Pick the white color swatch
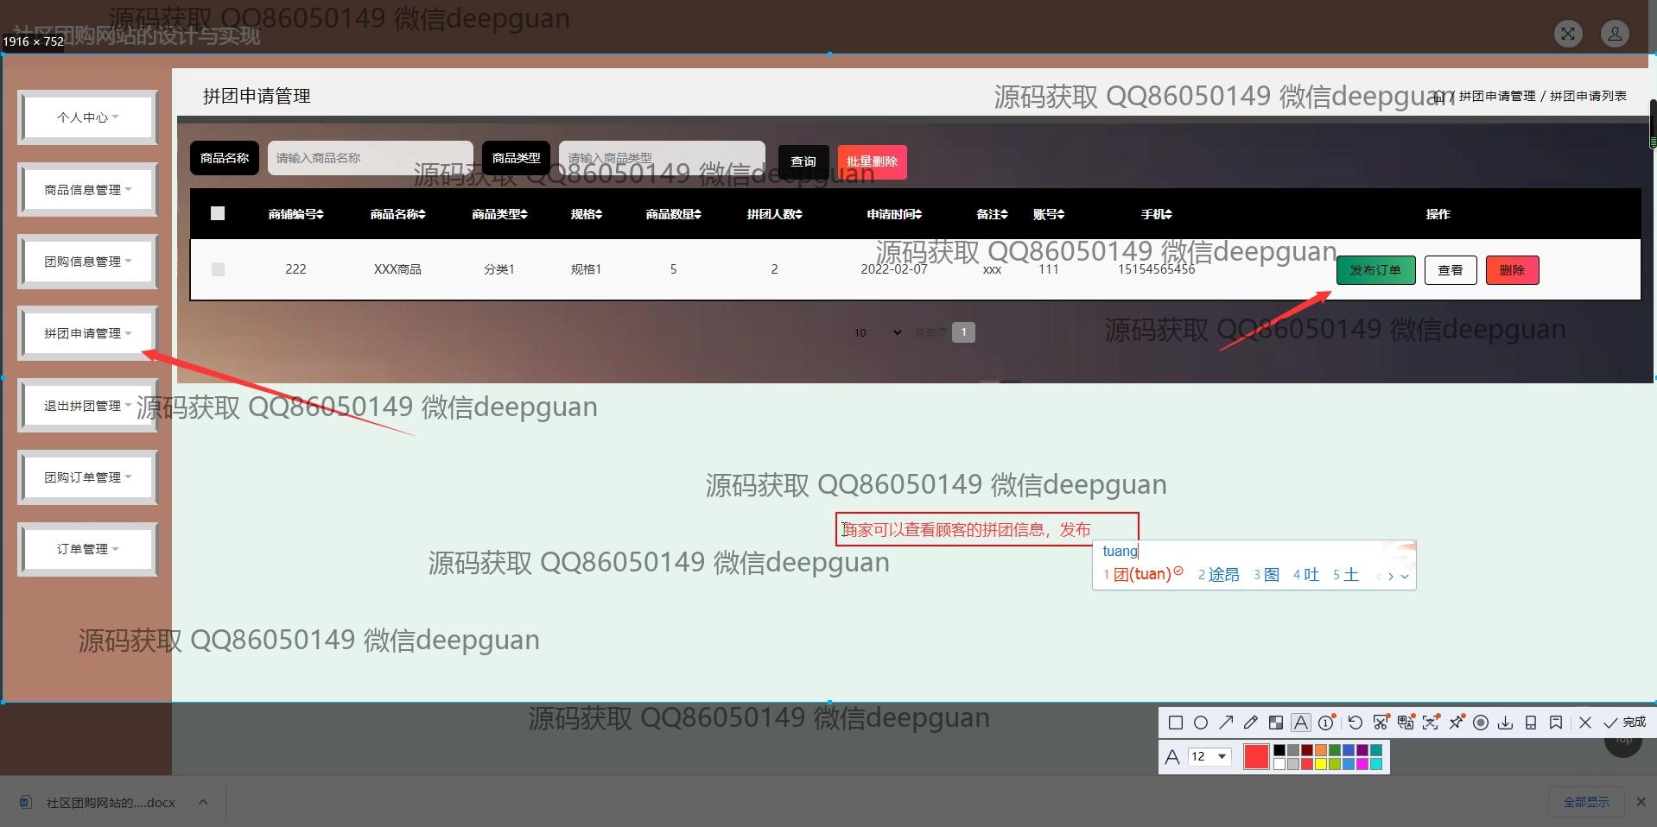The height and width of the screenshot is (827, 1657). pyautogui.click(x=1279, y=764)
